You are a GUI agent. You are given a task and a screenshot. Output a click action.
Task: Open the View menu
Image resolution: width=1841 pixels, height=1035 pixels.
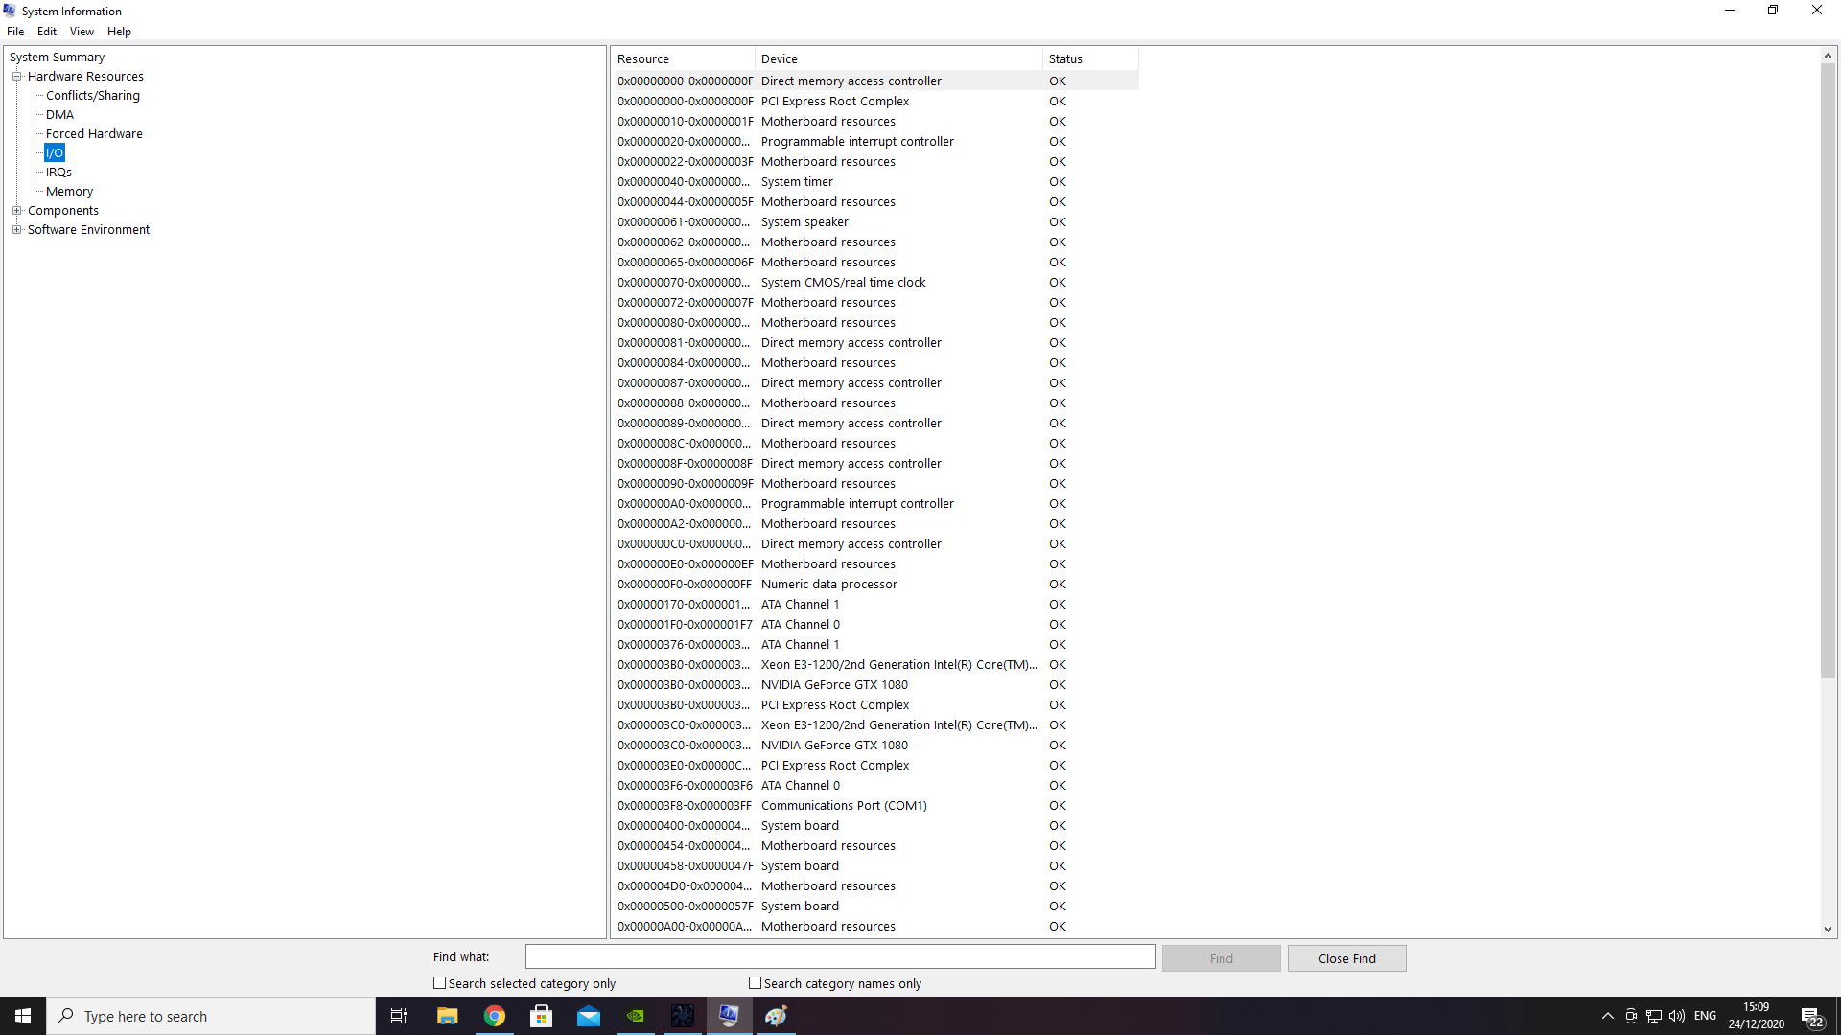coord(82,32)
